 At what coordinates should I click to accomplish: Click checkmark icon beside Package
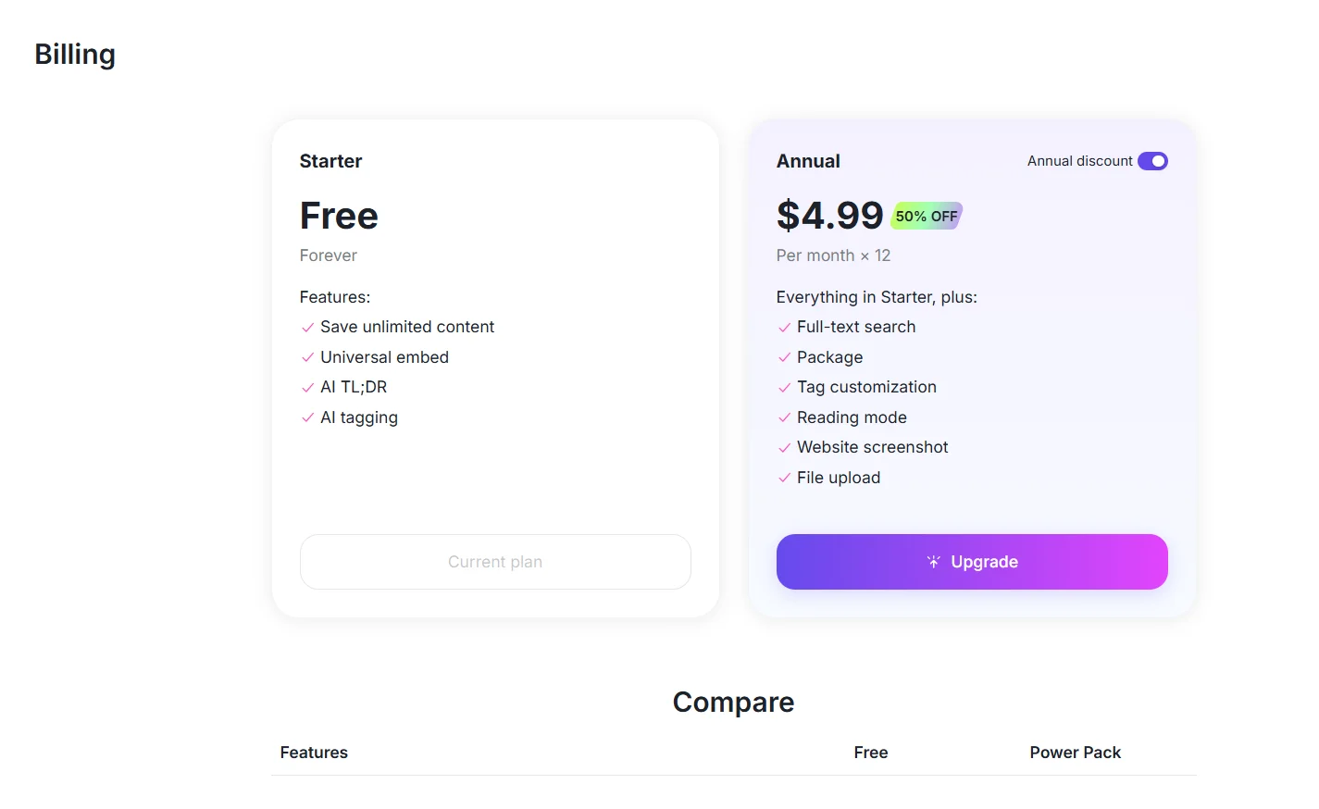pos(784,357)
